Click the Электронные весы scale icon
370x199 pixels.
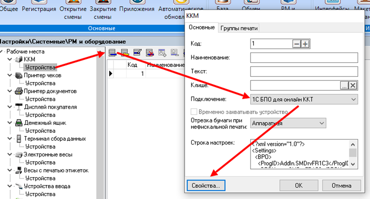click(x=19, y=155)
